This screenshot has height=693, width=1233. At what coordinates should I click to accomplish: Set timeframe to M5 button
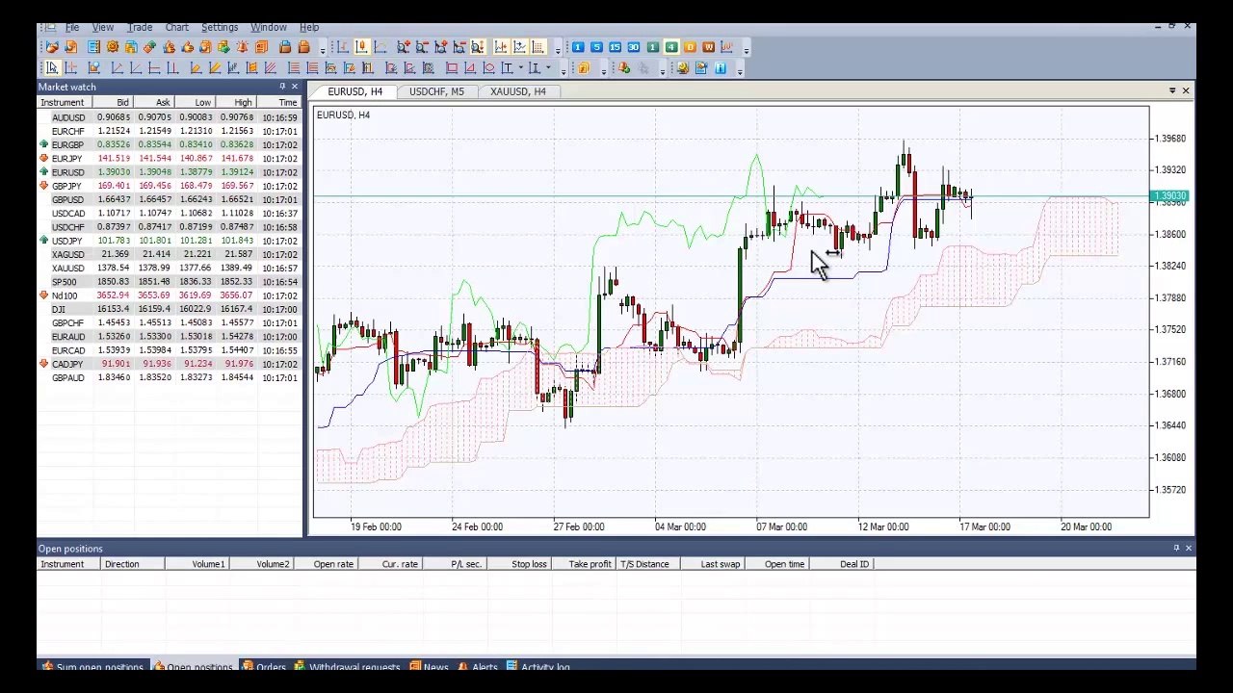[596, 47]
